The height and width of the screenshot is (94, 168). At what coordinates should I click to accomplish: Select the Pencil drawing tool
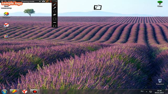[x=55, y=4]
